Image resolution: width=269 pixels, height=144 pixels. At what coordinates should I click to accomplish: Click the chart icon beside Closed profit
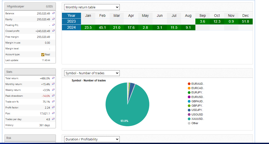[53, 31]
